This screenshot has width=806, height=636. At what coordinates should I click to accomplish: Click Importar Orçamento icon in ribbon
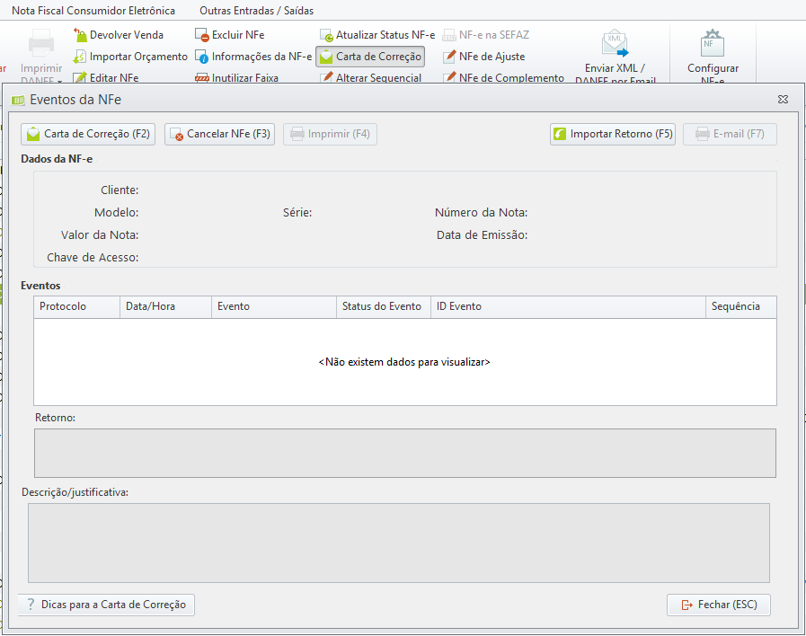[80, 57]
